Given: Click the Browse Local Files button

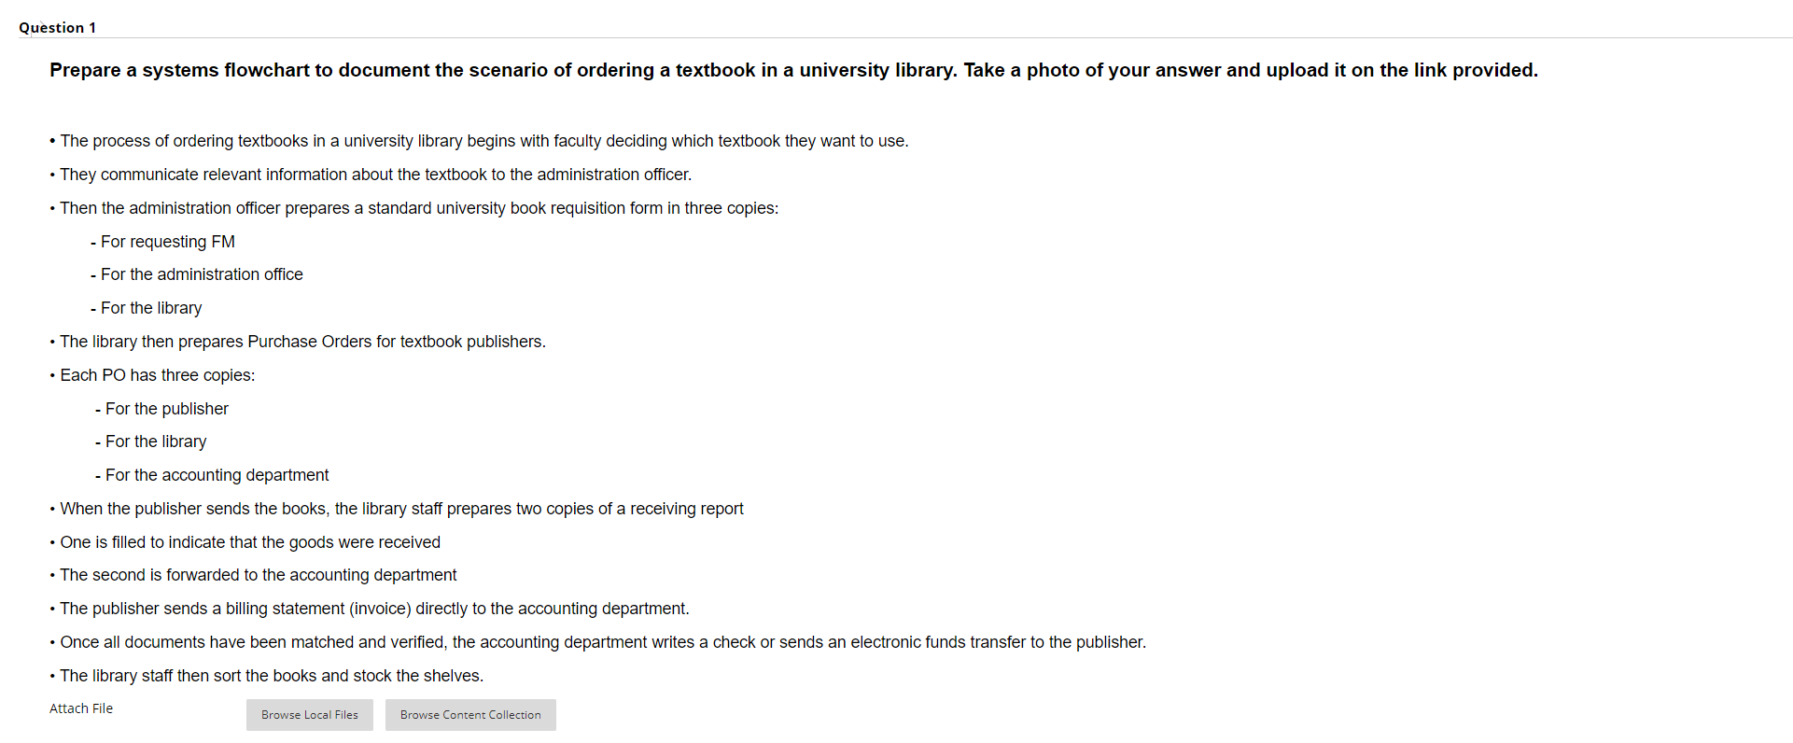Looking at the screenshot, I should (x=309, y=714).
